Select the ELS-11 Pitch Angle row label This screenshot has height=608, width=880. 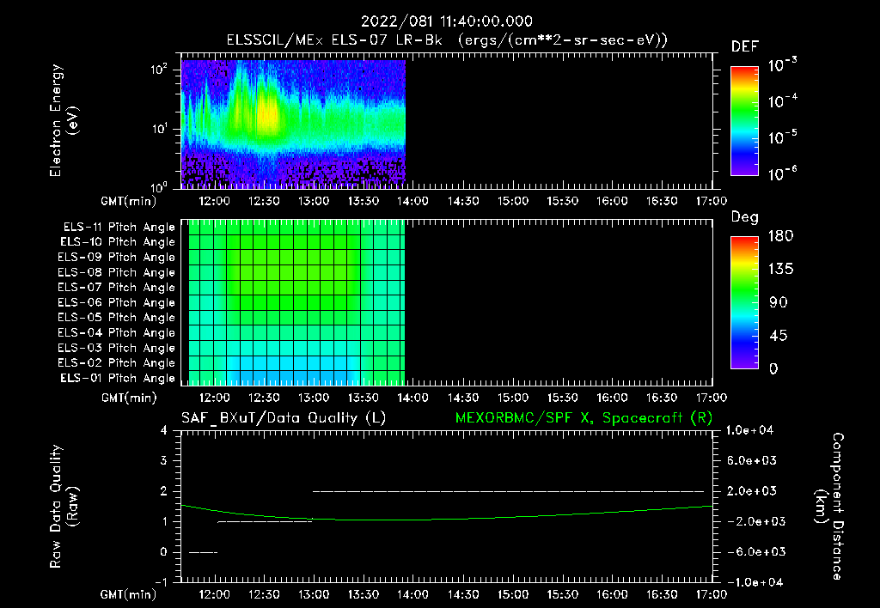[119, 228]
